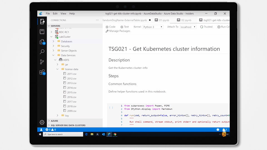Select the 2012.csv file
Image resolution: width=267 pixels, height=150 pixels.
click(72, 78)
